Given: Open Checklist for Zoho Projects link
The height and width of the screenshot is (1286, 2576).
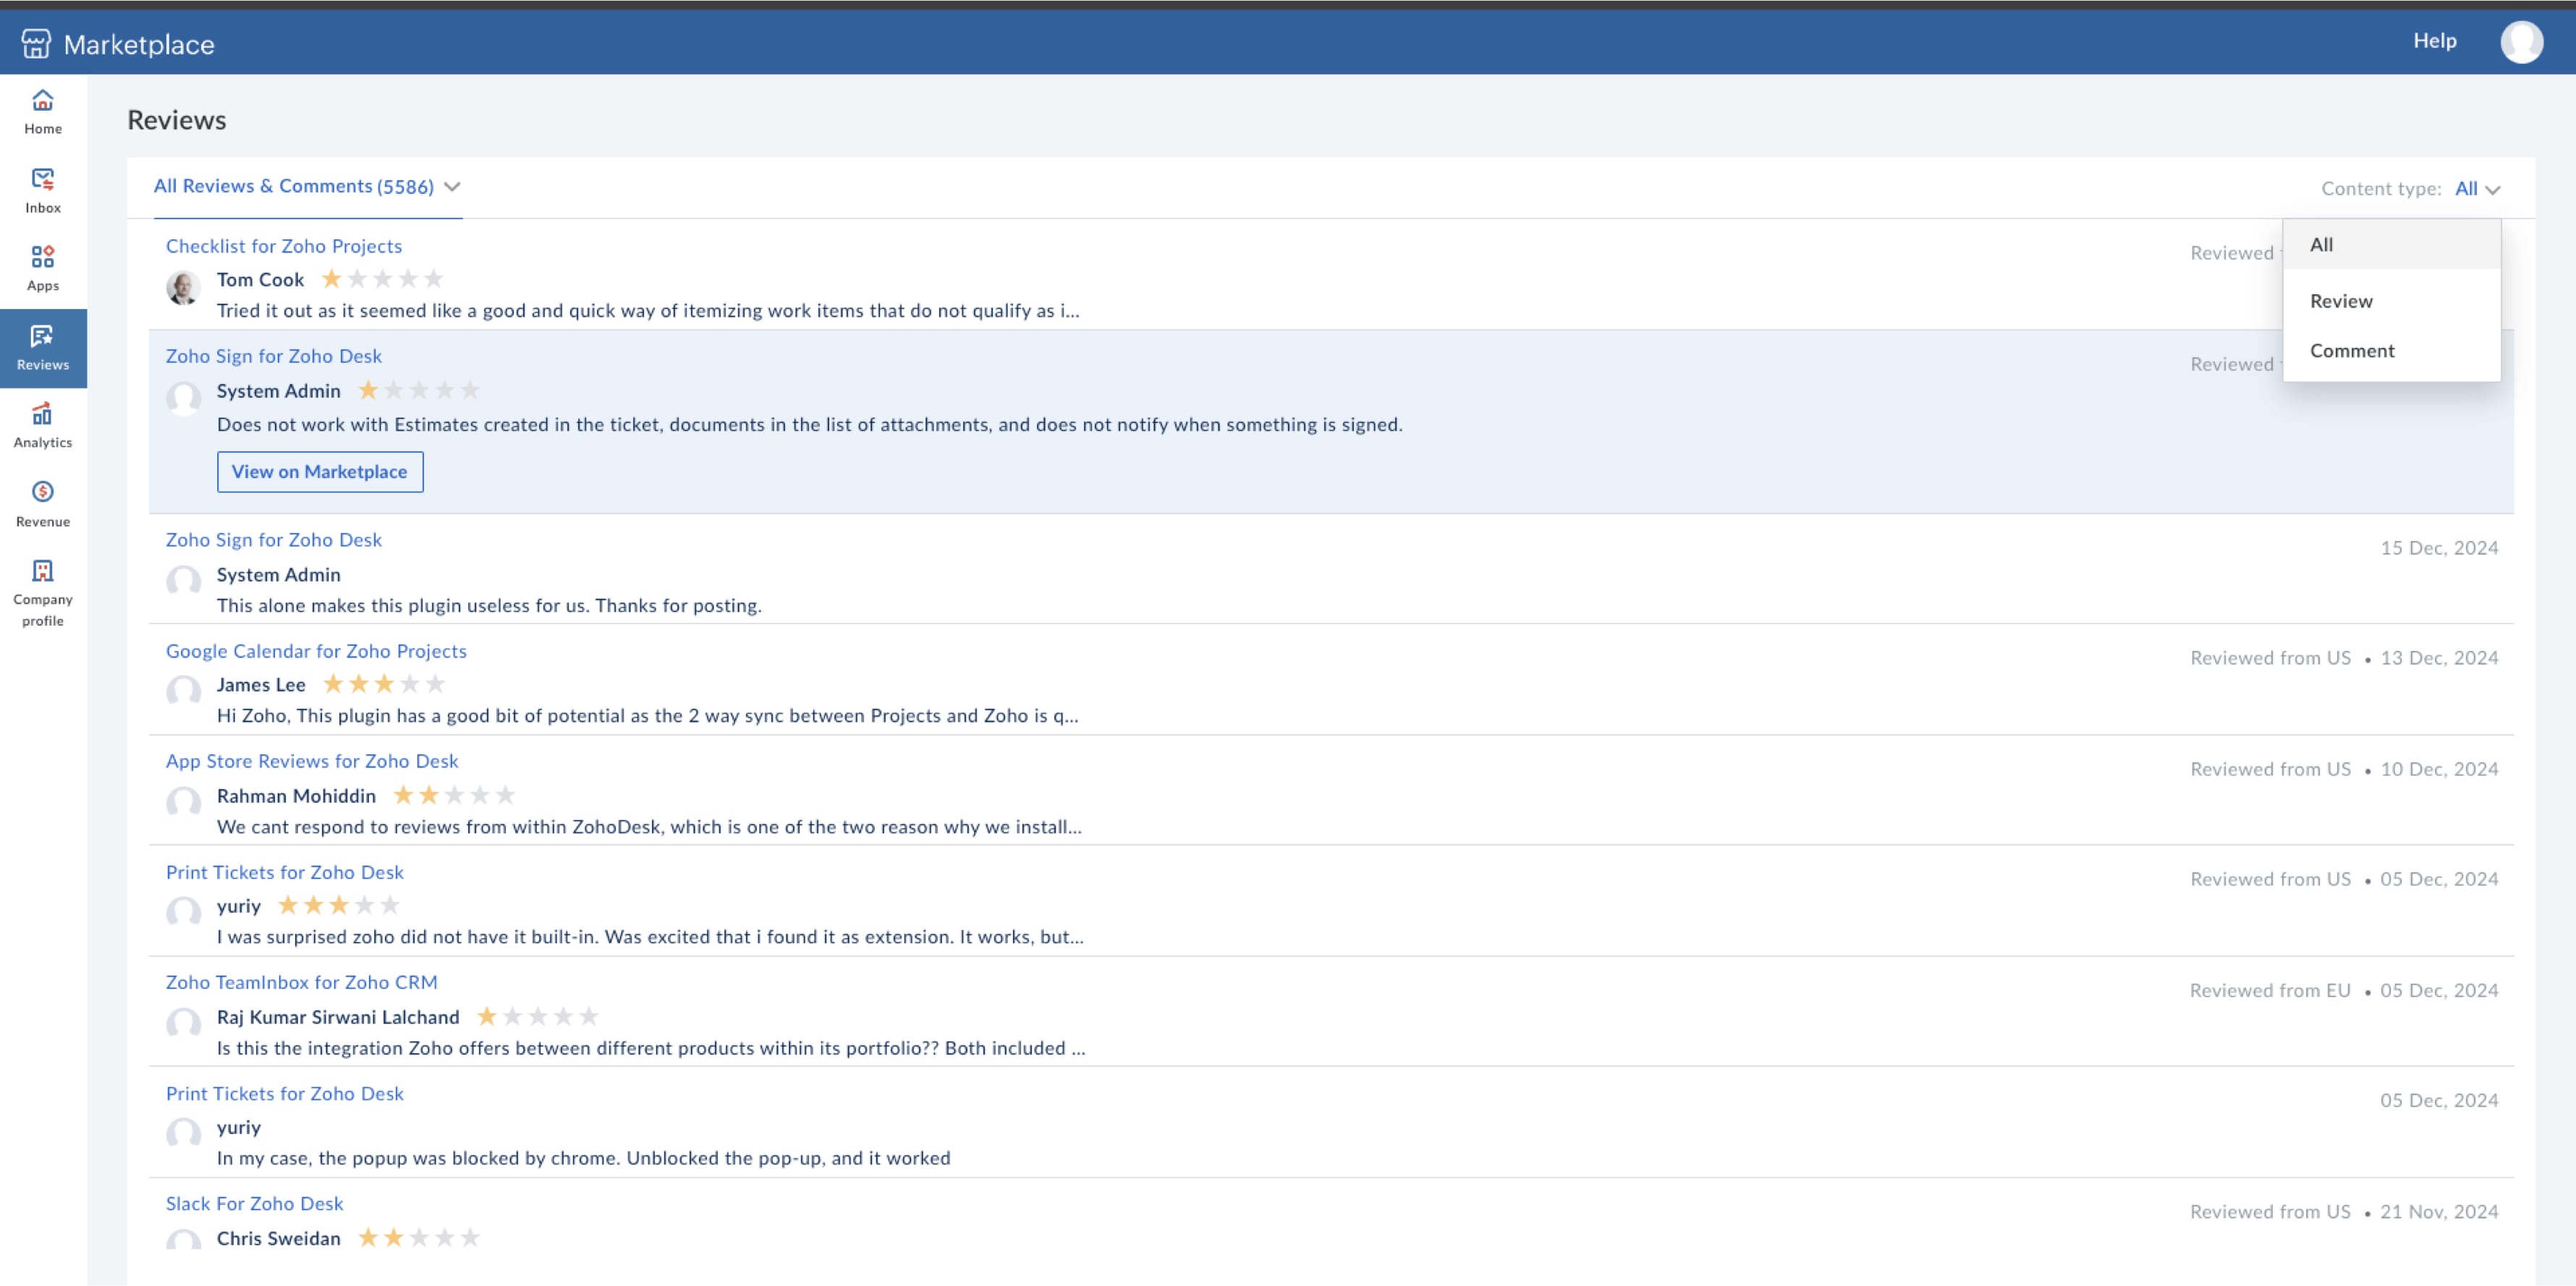Looking at the screenshot, I should point(284,246).
